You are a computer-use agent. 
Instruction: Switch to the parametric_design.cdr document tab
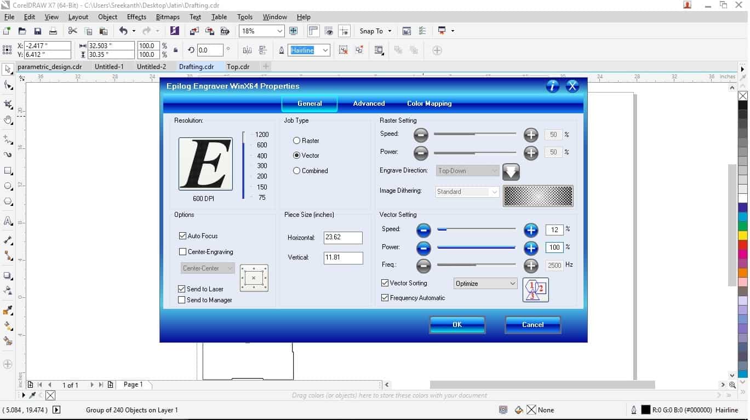point(50,67)
